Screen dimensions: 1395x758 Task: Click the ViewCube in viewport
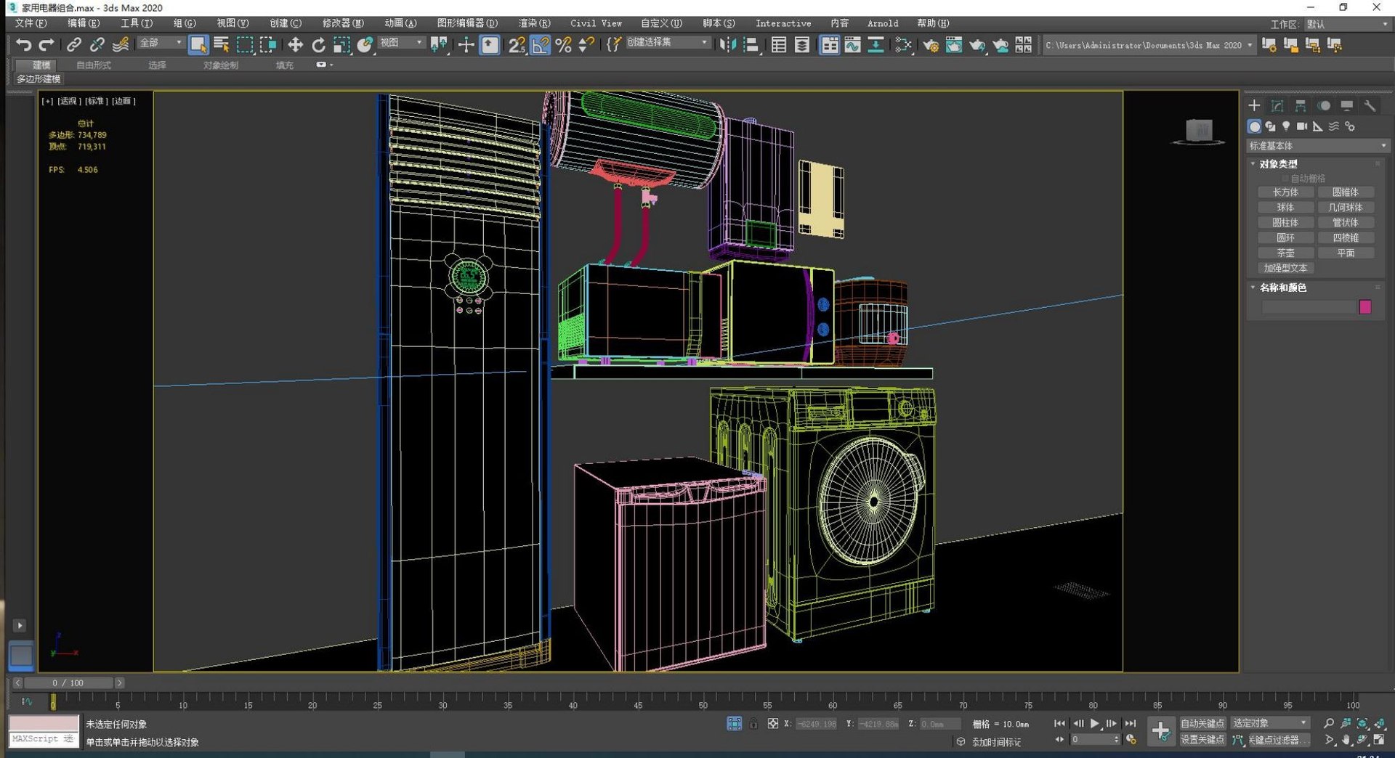[x=1199, y=131]
